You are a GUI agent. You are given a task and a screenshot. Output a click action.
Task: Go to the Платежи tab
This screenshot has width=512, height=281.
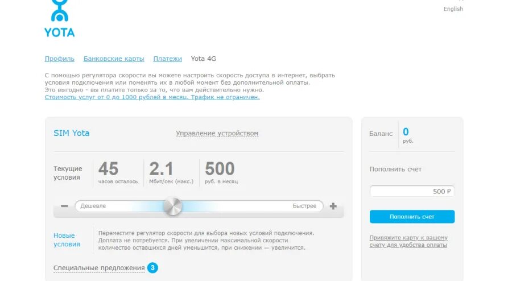pos(167,59)
